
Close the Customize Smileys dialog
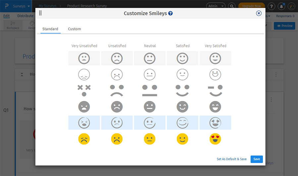point(259,13)
